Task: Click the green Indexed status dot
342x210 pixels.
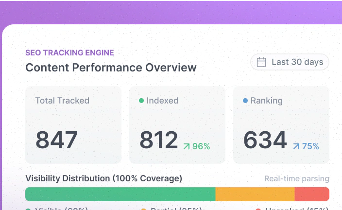Action: (x=141, y=101)
